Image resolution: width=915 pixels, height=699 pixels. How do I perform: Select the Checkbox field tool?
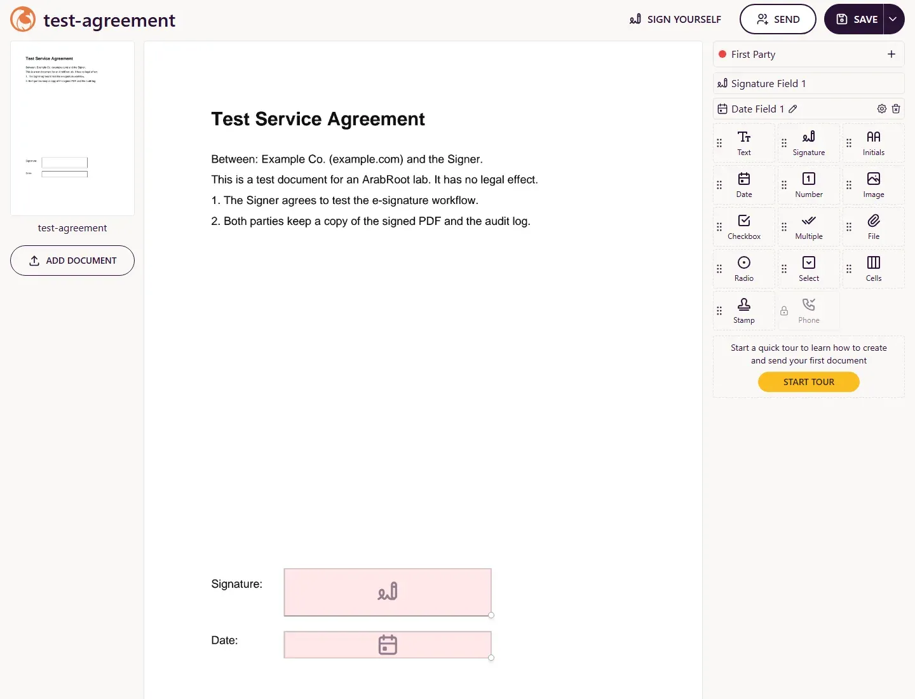[744, 227]
